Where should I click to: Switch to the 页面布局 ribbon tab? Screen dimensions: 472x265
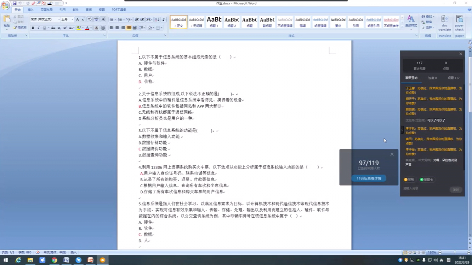pyautogui.click(x=46, y=10)
